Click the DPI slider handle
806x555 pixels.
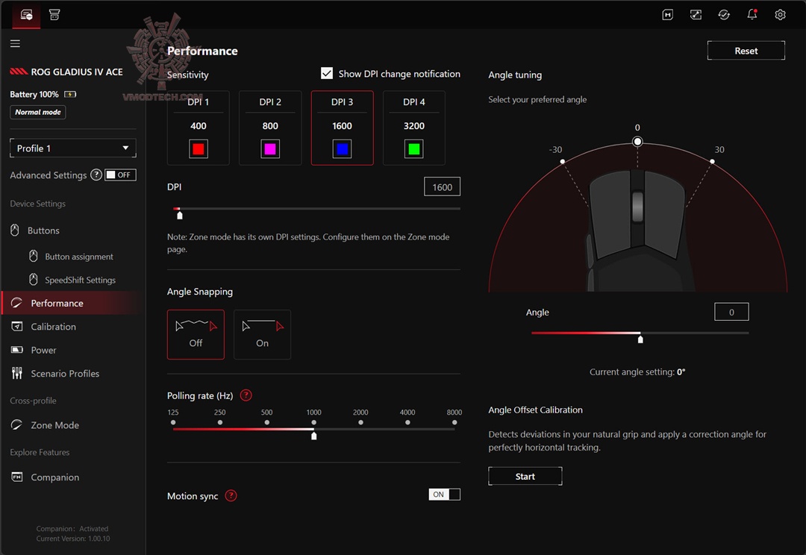179,216
